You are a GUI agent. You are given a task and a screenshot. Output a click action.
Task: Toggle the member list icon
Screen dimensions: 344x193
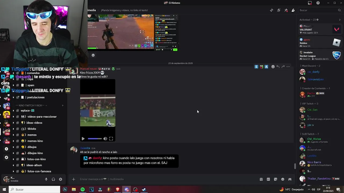[293, 10]
